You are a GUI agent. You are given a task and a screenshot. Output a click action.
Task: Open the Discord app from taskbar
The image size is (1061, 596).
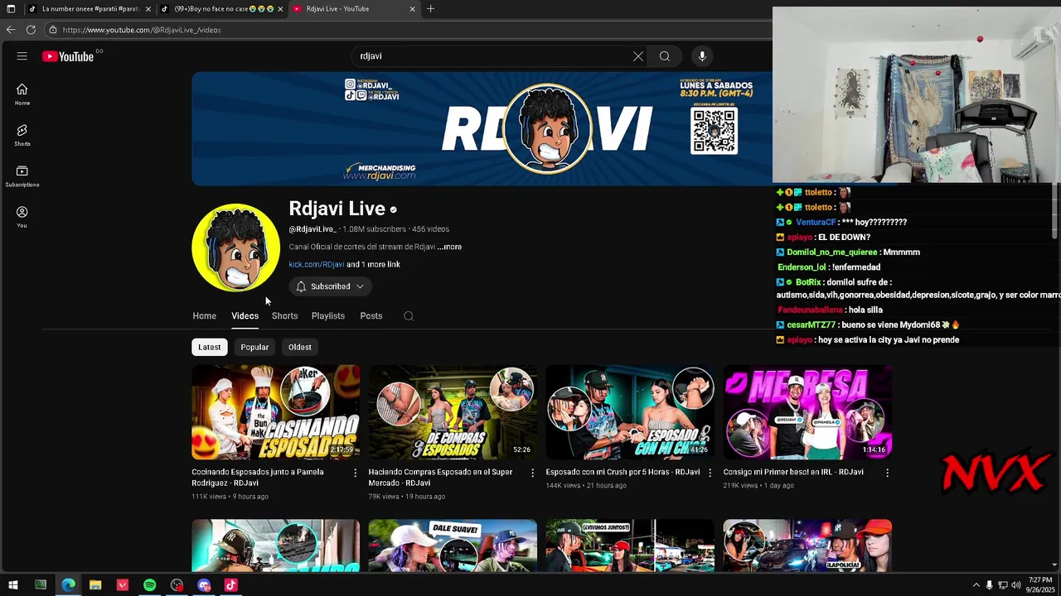click(x=204, y=585)
